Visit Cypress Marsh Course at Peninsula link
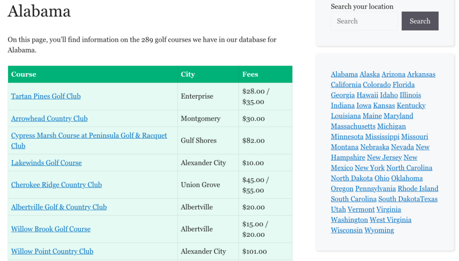 (89, 141)
